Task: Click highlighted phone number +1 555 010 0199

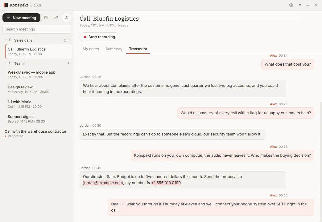Action: coord(166,183)
